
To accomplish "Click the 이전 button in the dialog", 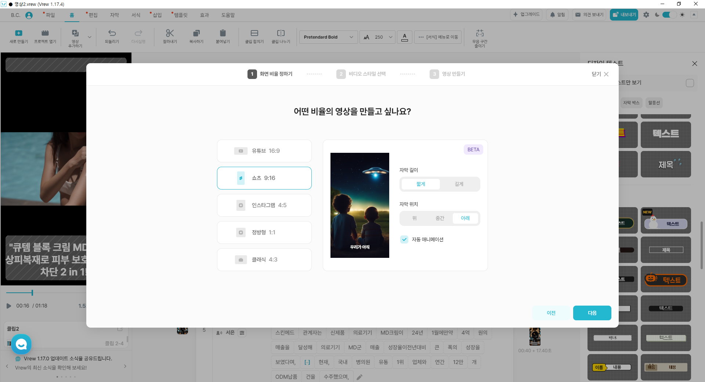I will click(x=551, y=313).
